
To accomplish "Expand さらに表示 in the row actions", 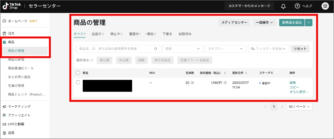I will point(299,92).
